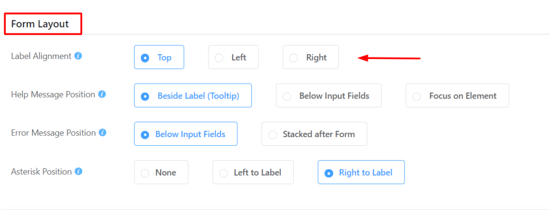Choose Below Input Fields for help message
Image resolution: width=550 pixels, height=210 pixels.
point(329,95)
